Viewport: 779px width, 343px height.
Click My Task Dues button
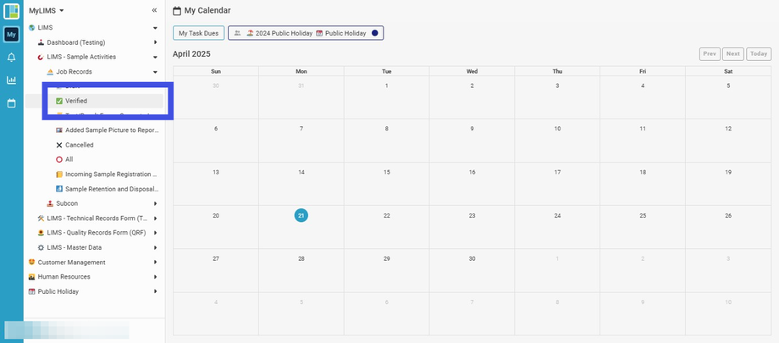pyautogui.click(x=199, y=33)
